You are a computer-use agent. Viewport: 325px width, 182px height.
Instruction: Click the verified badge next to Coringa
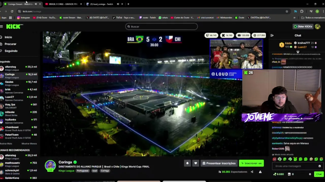tap(75, 162)
